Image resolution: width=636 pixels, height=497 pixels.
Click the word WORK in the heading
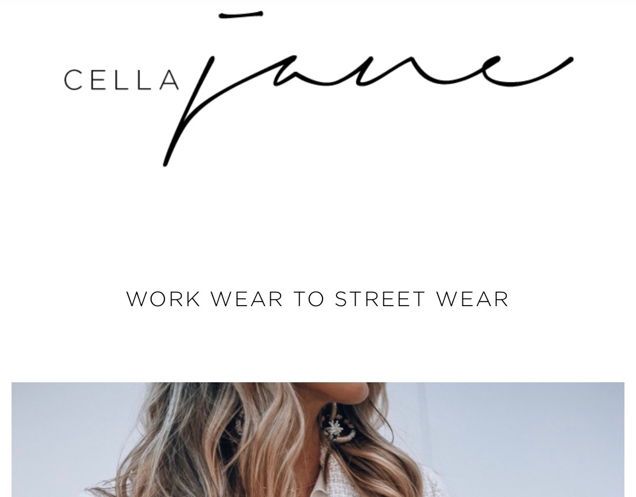[x=163, y=299]
